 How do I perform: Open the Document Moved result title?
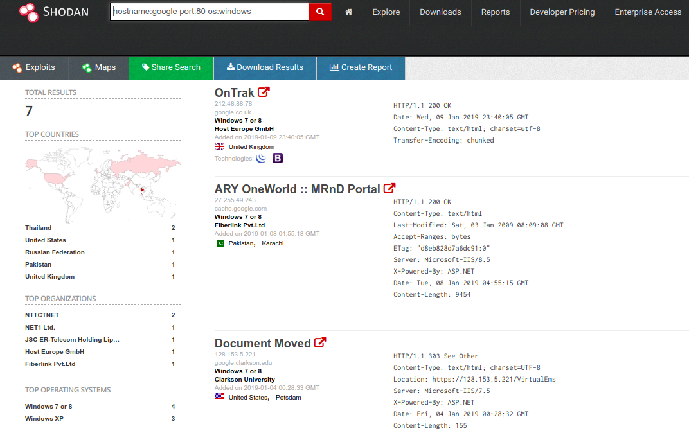[x=262, y=343]
